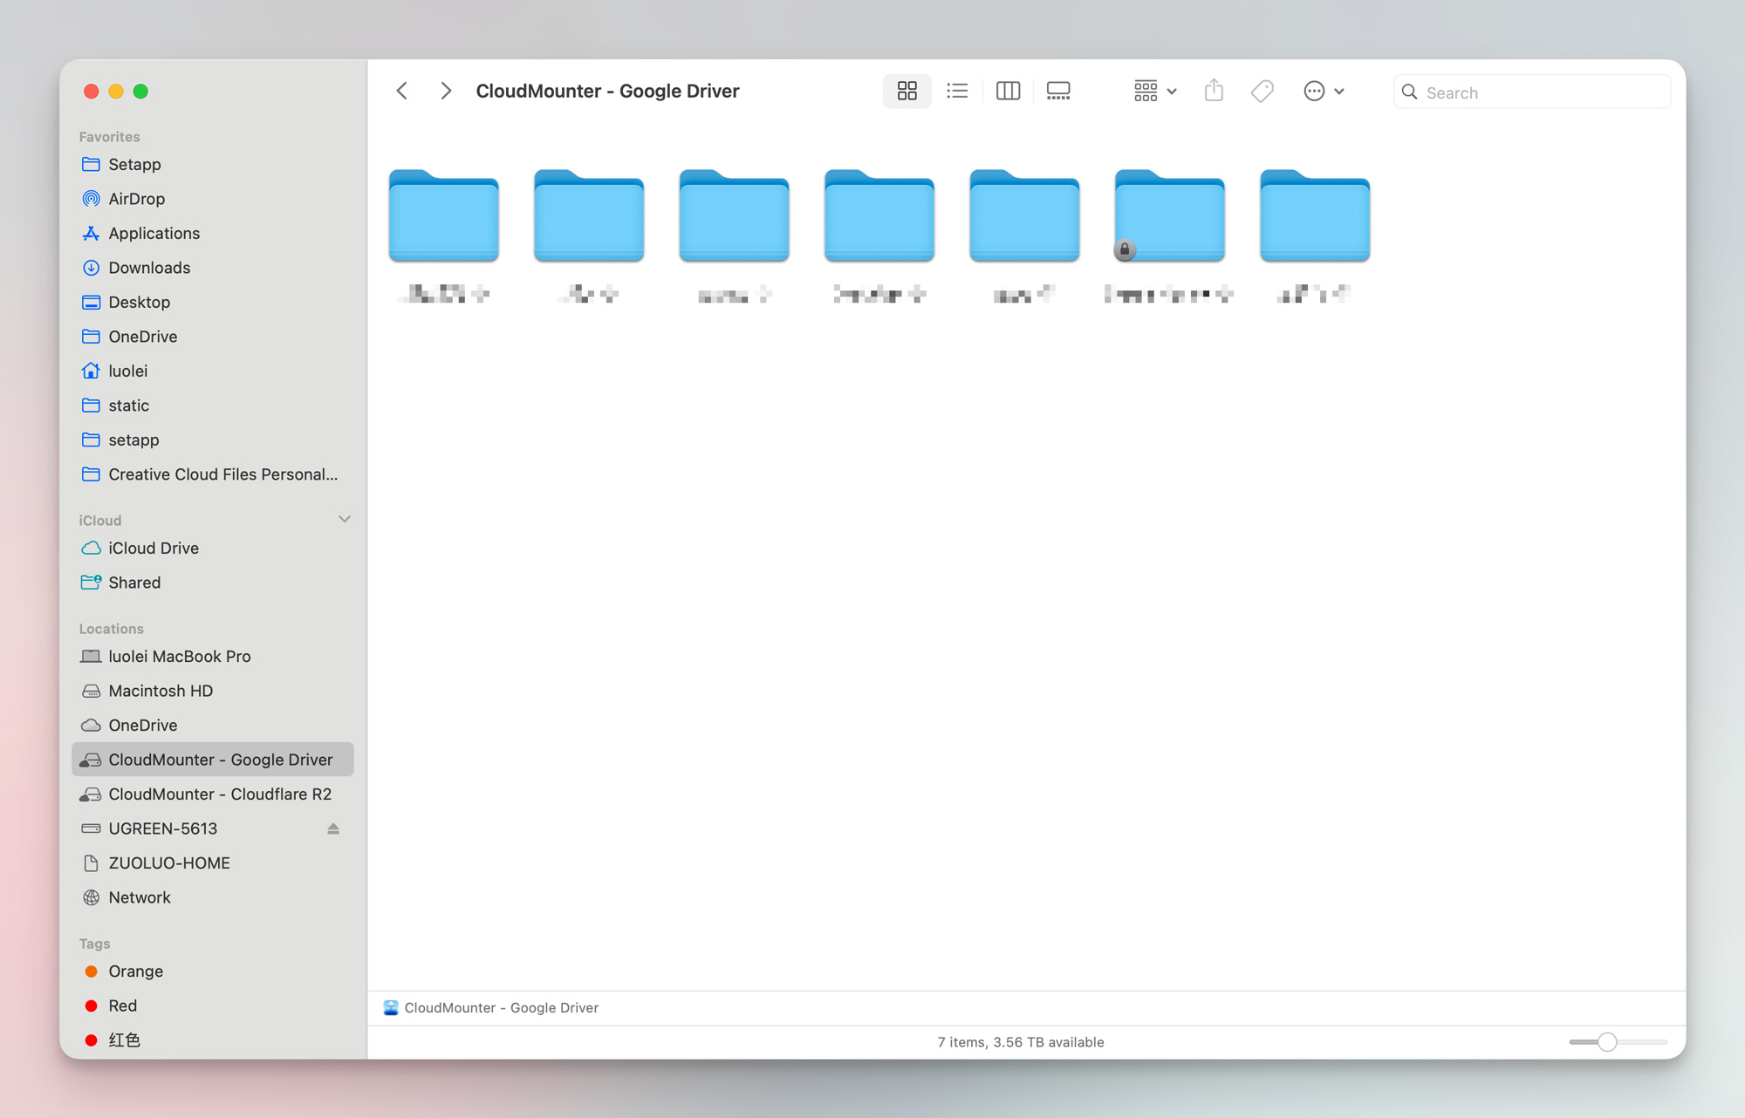This screenshot has width=1745, height=1118.
Task: Open CloudMounter - Cloudflare R2 volume
Action: [x=213, y=794]
